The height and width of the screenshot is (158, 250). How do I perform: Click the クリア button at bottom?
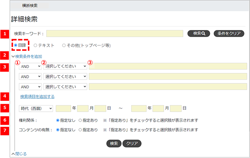click(132, 143)
